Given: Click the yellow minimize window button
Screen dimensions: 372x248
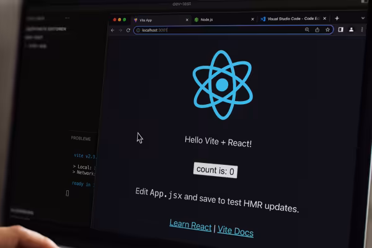Looking at the screenshot, I should (120, 20).
